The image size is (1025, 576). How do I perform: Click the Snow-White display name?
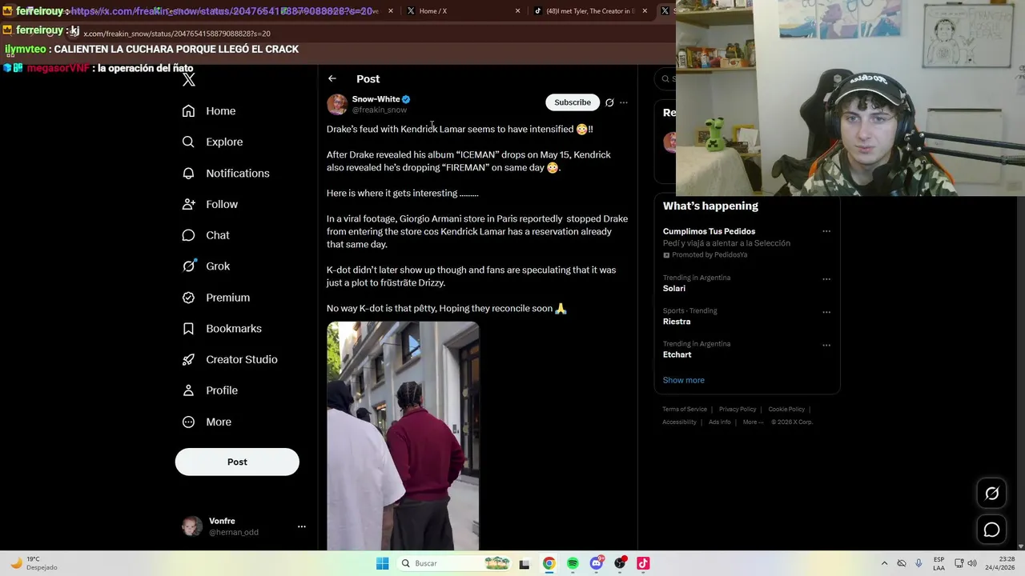[x=376, y=99]
